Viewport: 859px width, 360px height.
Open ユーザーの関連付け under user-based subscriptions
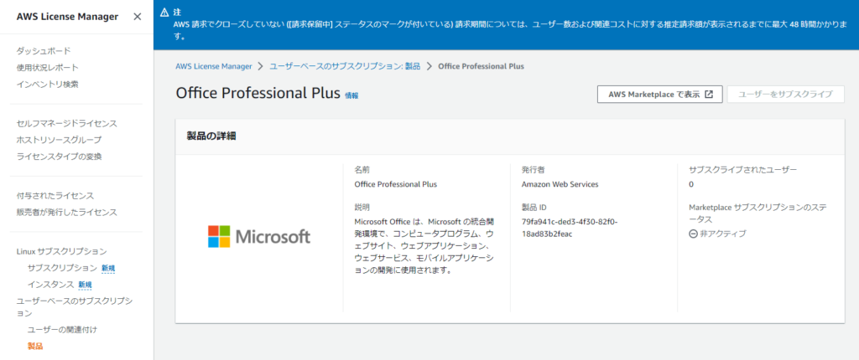[62, 330]
